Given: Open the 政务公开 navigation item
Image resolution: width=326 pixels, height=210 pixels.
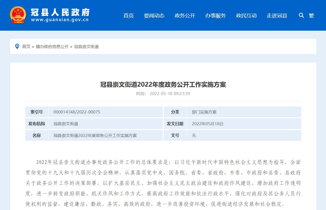Looking at the screenshot, I should 185,16.
